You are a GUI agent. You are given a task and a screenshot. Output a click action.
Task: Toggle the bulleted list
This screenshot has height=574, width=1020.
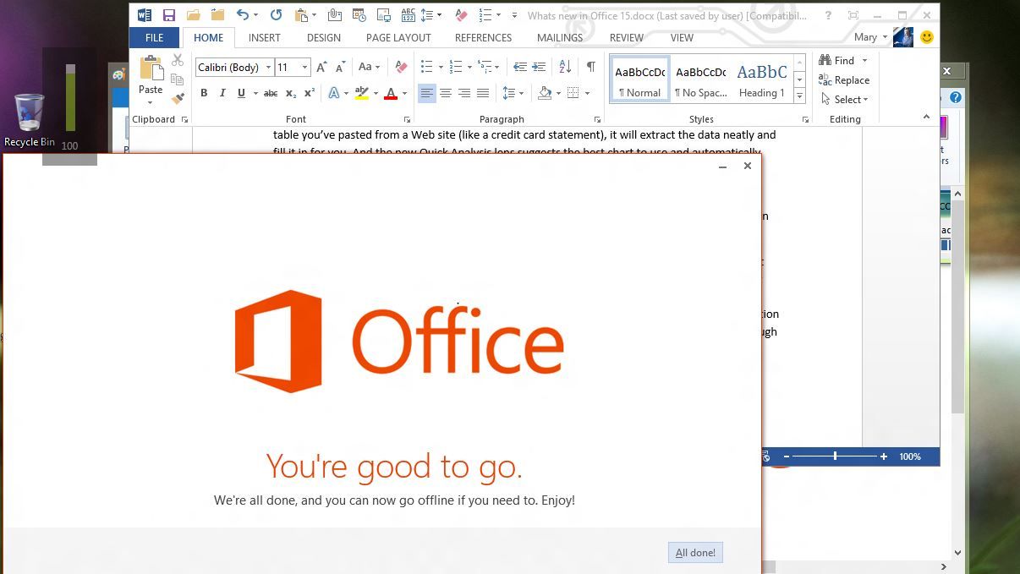click(x=425, y=66)
